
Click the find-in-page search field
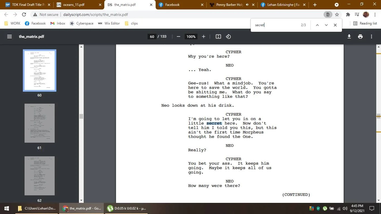click(276, 25)
